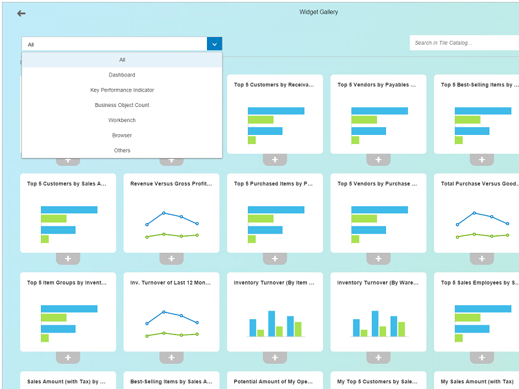Click plus under Total Purchase Versus Goods
Screen dimensions: 519x389
[x=481, y=259]
